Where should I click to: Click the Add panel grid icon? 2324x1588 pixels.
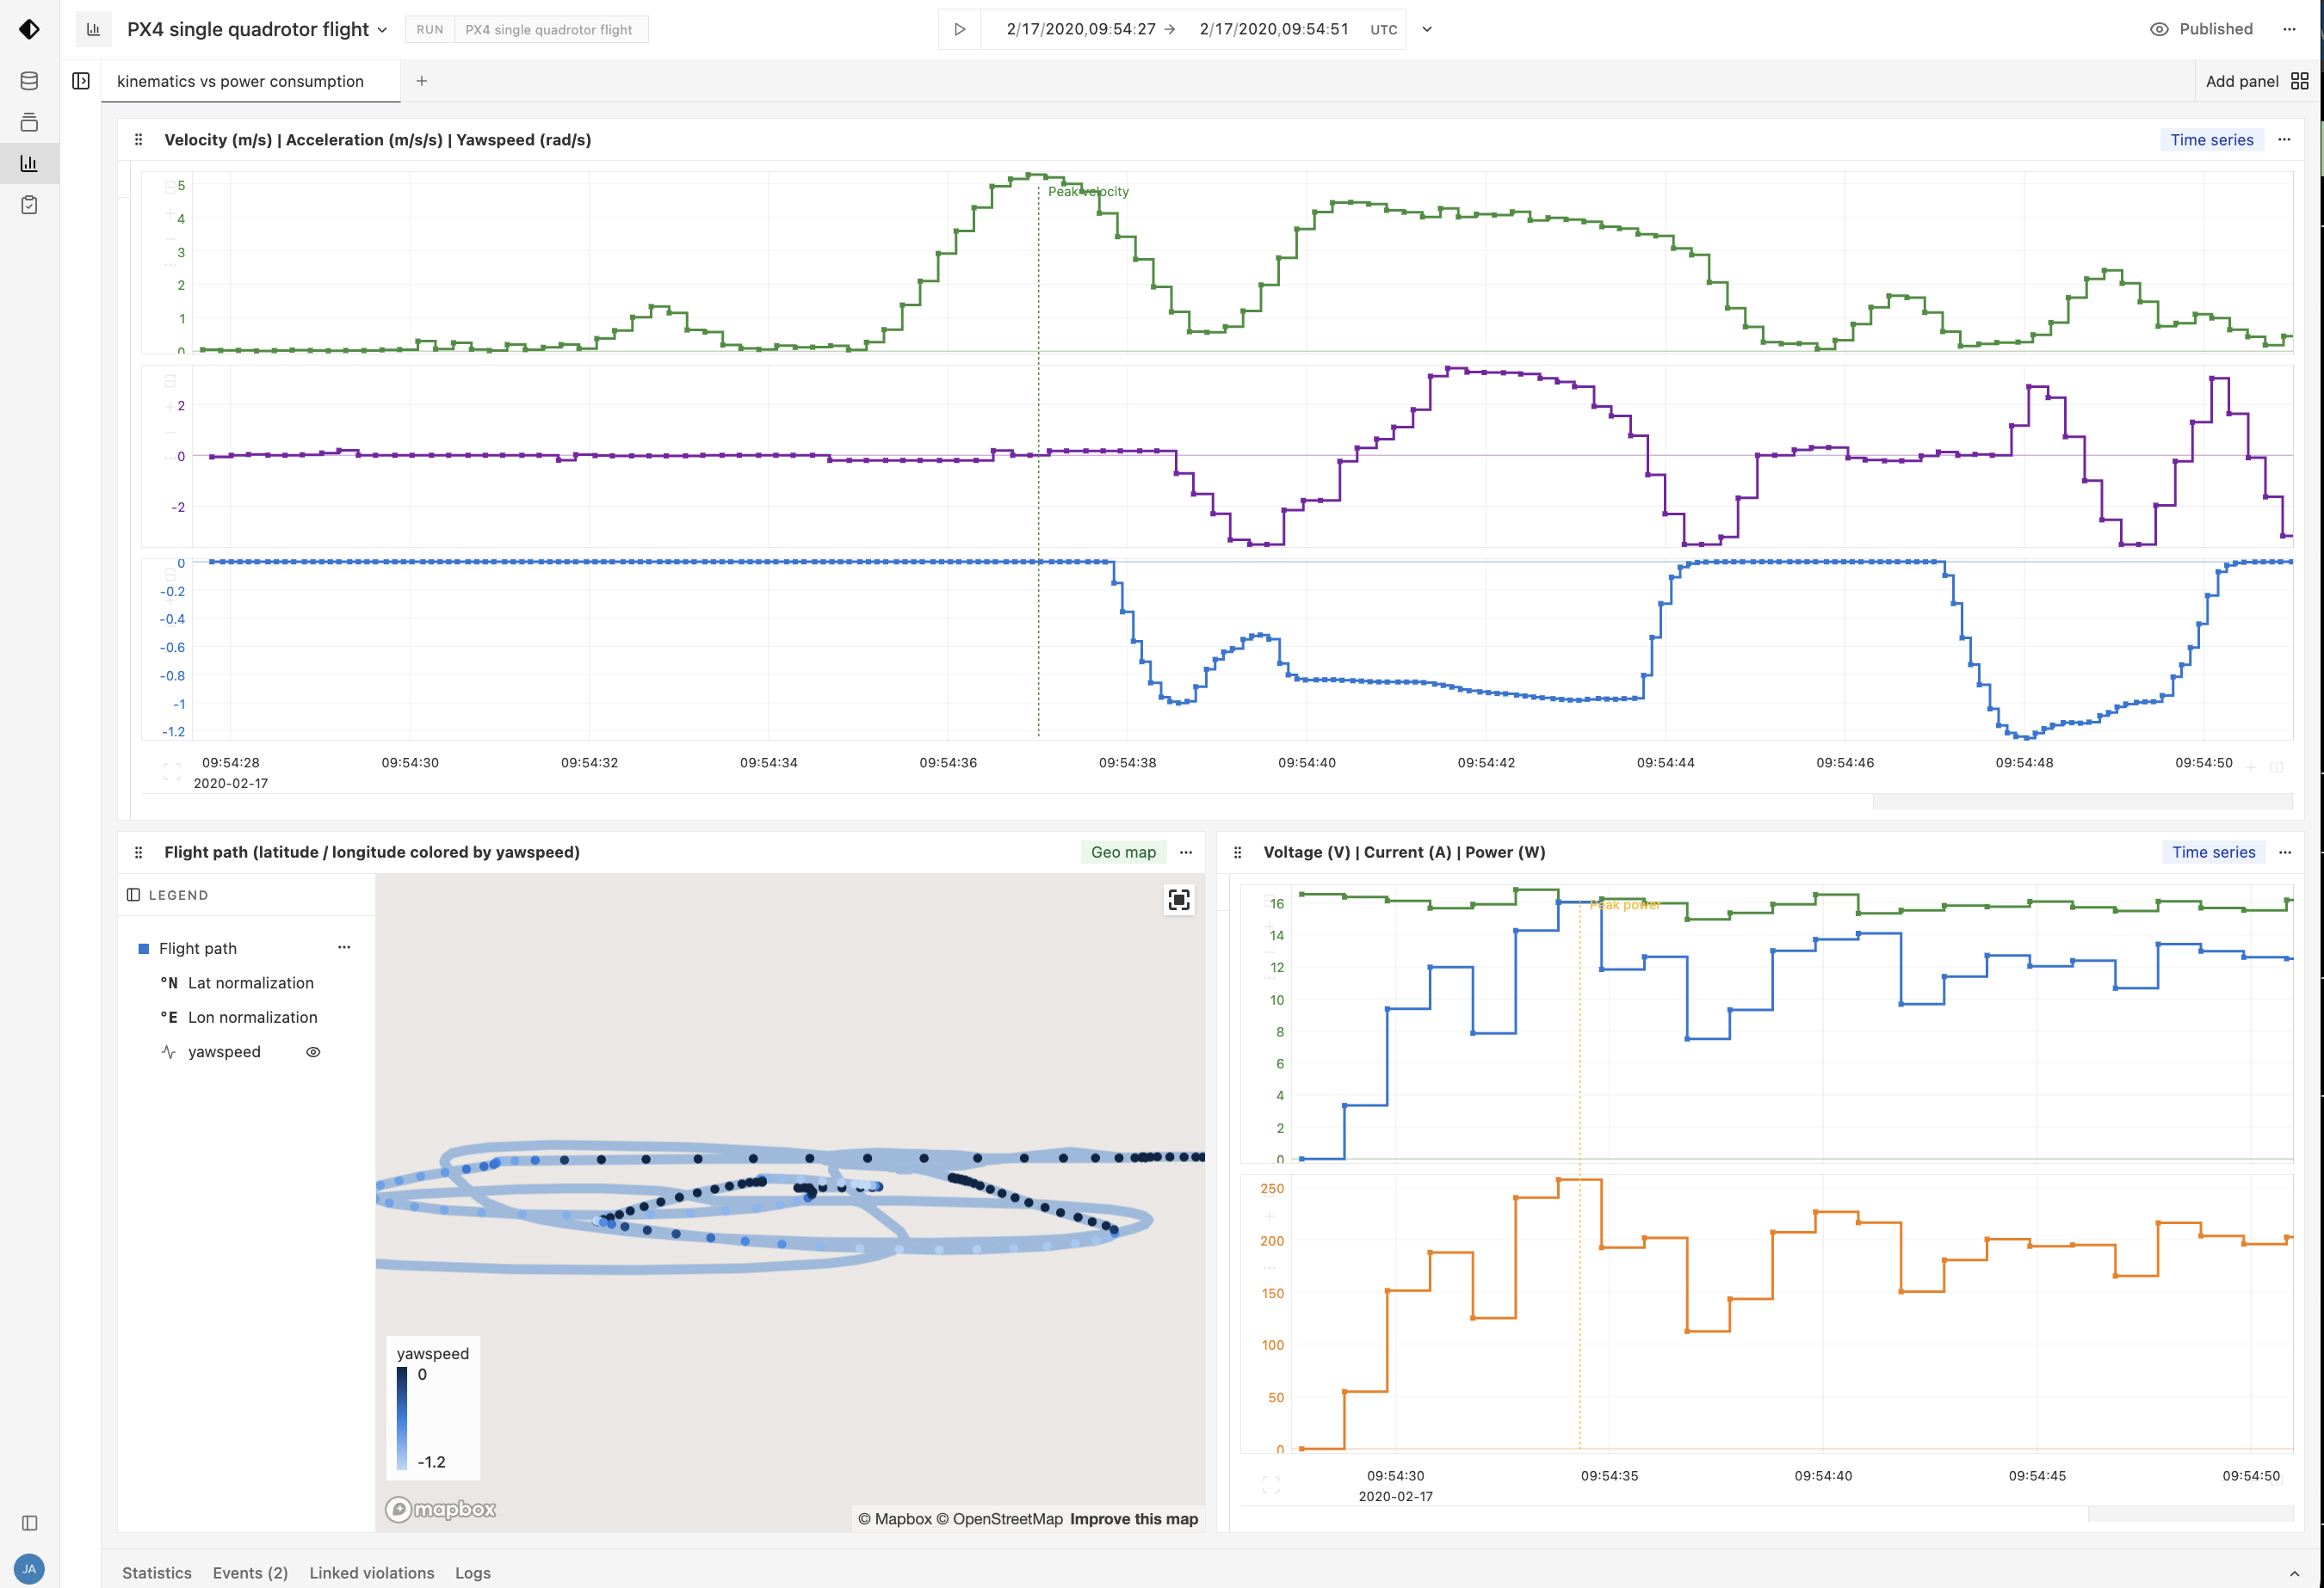click(x=2300, y=81)
